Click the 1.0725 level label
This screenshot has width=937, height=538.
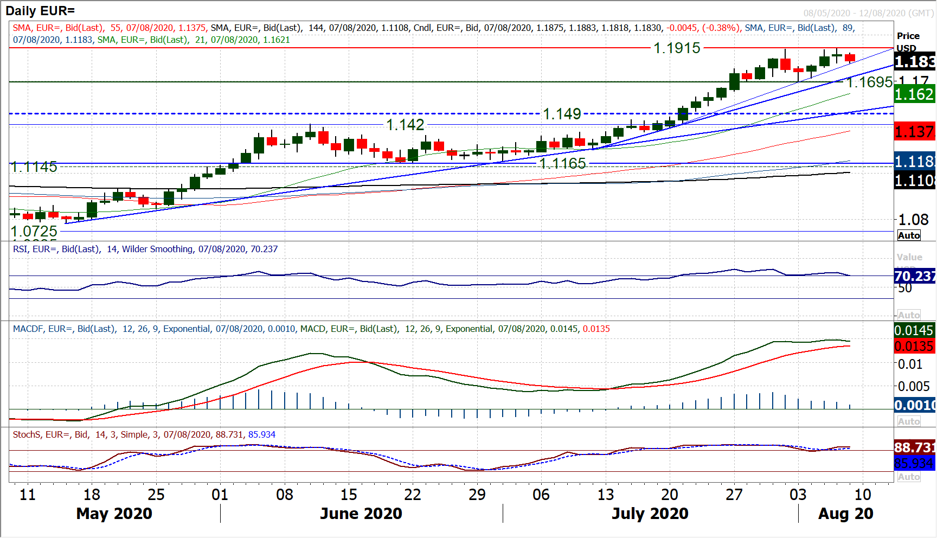34,232
